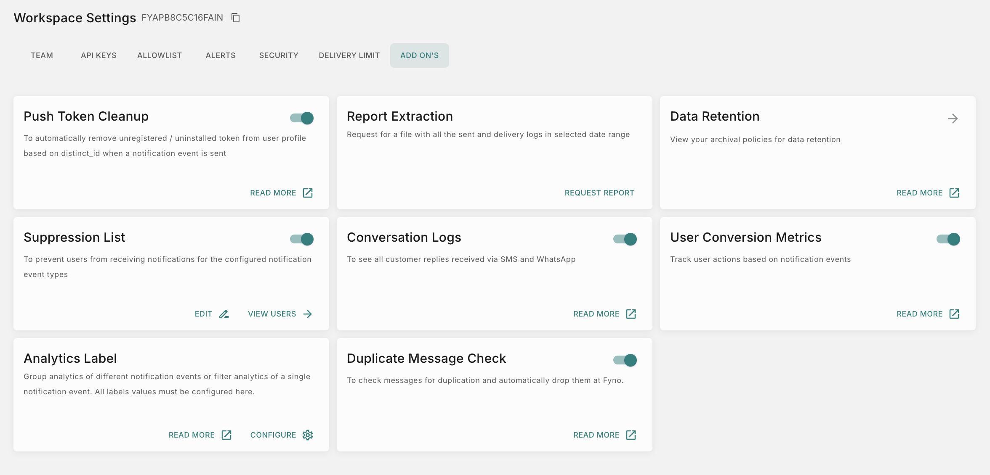Click Read More in Analytics Label card
The image size is (990, 475).
[192, 435]
